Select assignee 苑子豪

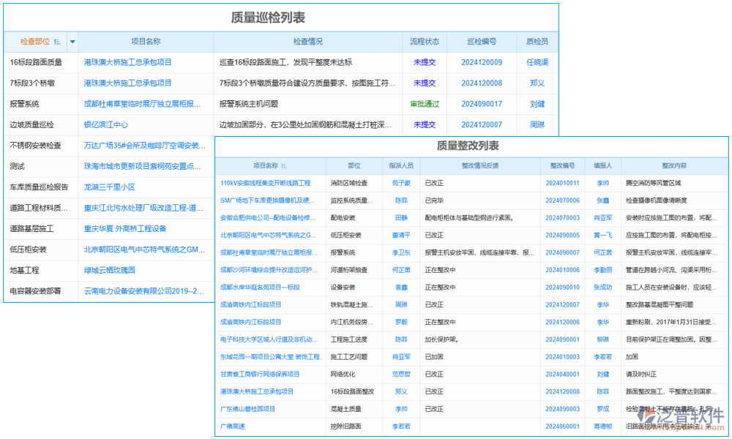pos(402,184)
